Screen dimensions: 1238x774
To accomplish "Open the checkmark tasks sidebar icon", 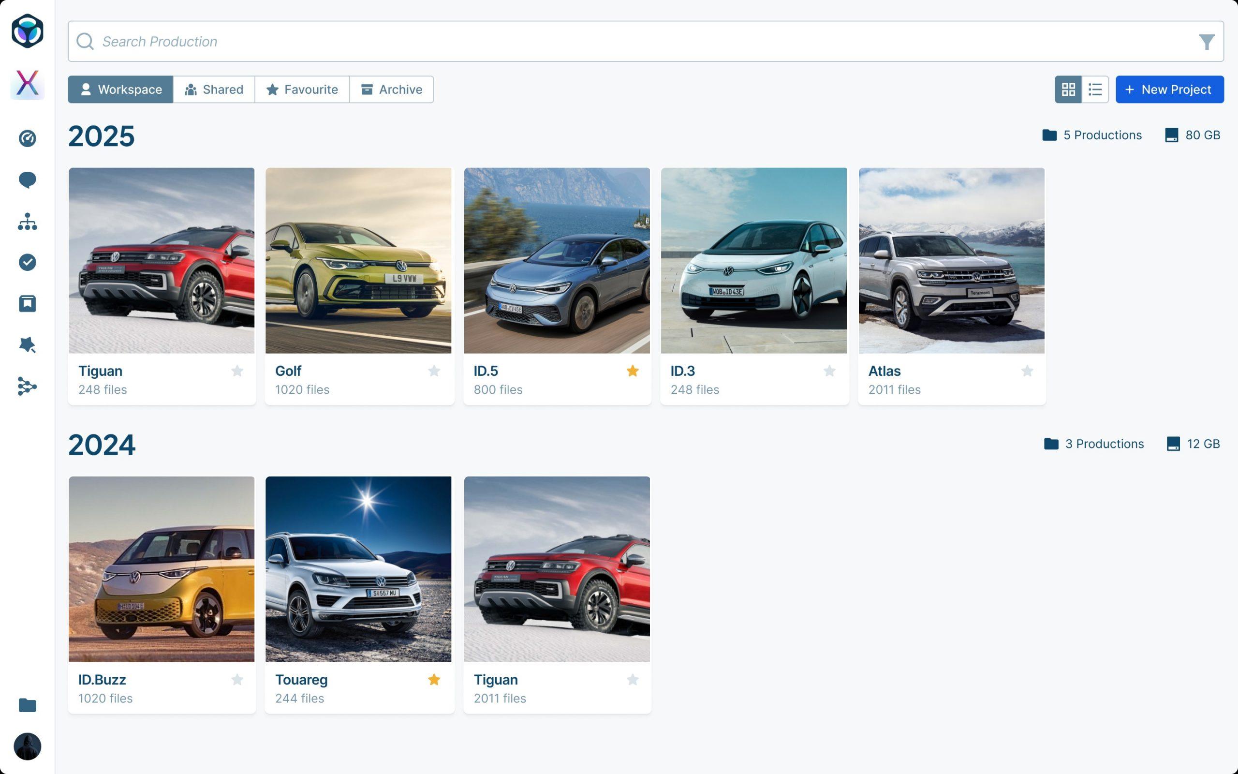I will 27,262.
